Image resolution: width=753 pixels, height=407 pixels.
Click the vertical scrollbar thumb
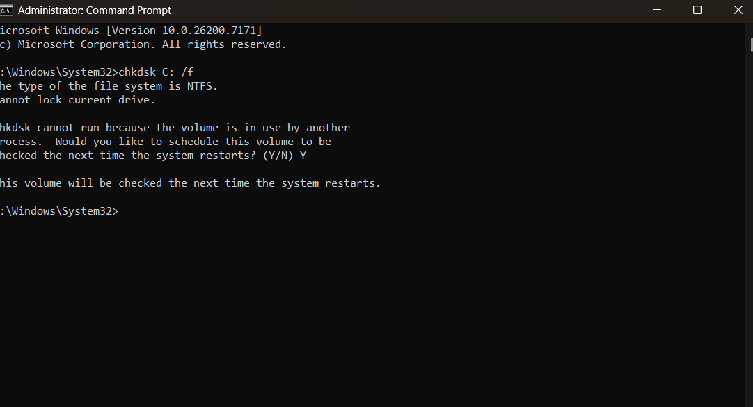pos(751,44)
